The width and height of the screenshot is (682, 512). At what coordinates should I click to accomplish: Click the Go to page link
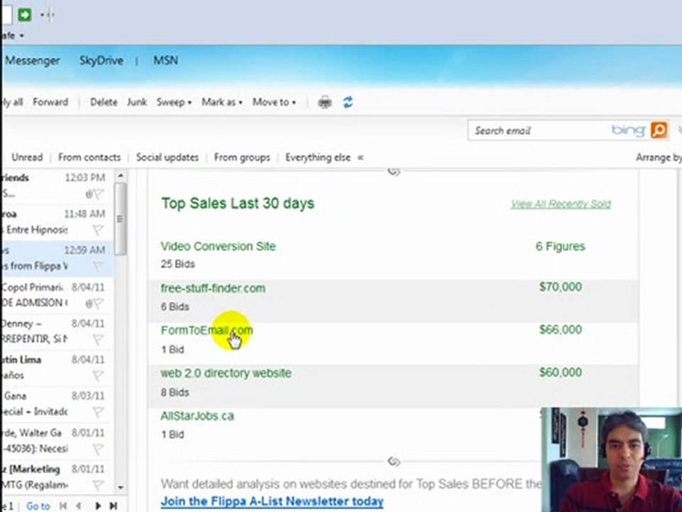pos(38,506)
